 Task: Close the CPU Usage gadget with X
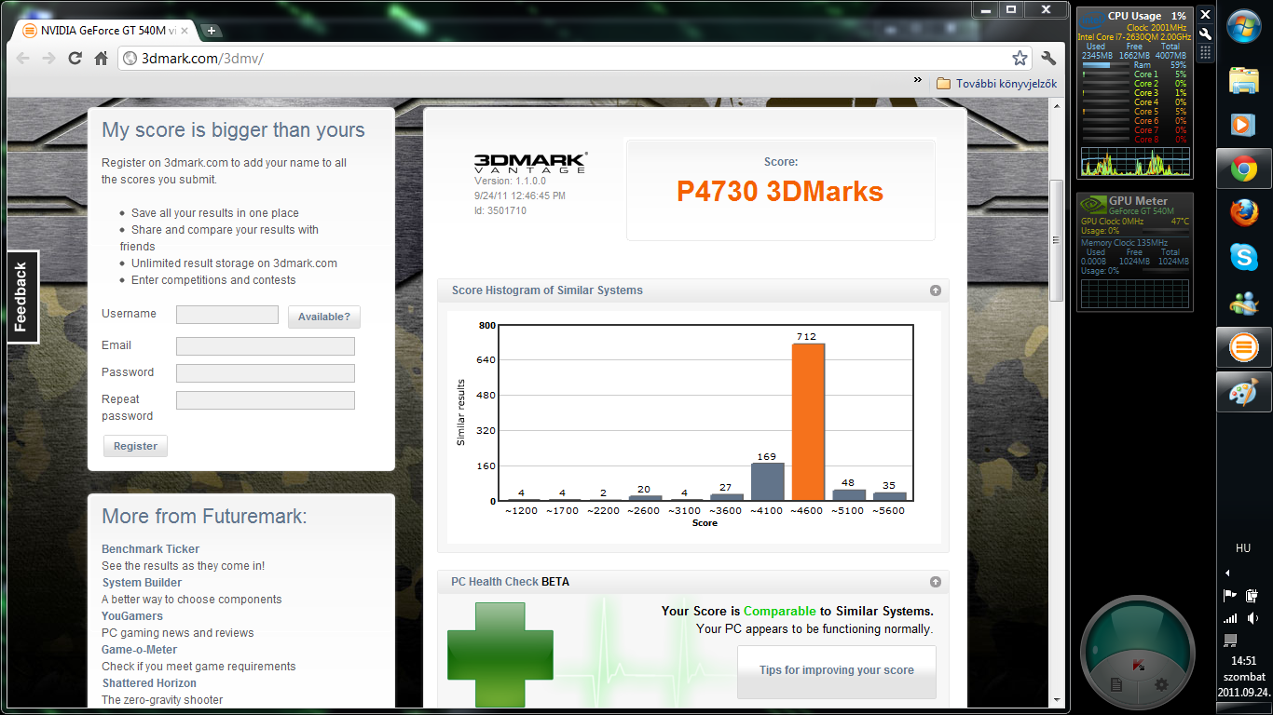1205,15
